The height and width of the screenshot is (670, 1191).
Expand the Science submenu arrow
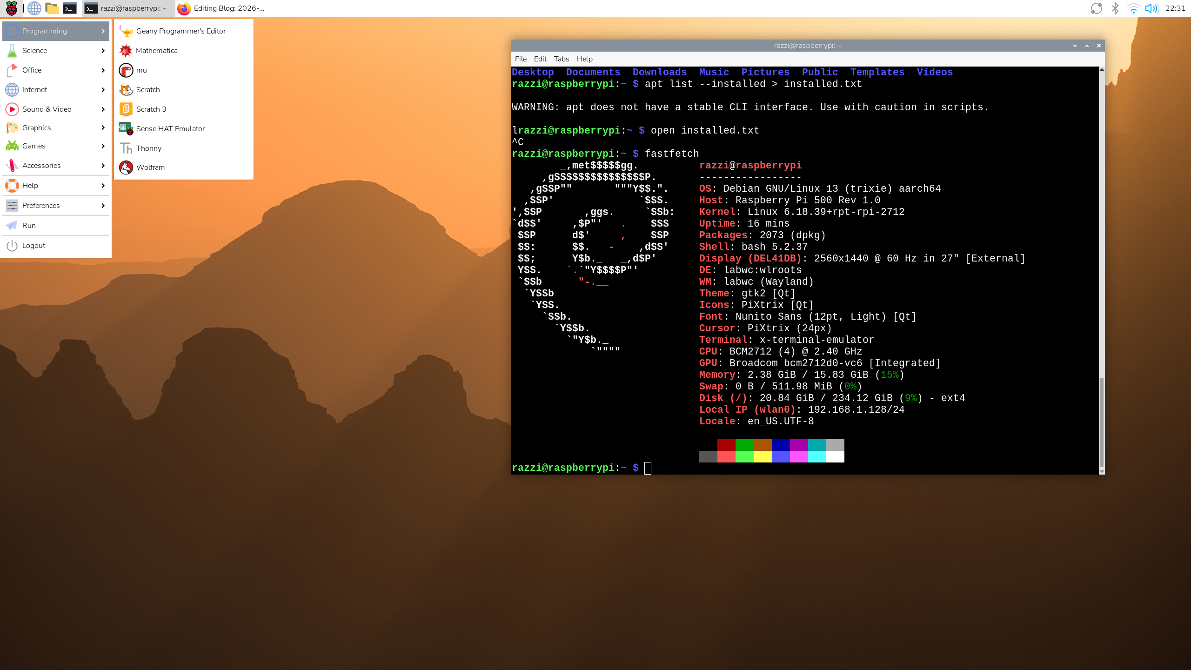tap(103, 51)
